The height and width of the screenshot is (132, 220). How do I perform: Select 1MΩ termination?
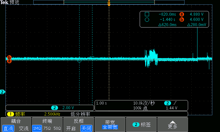(37, 128)
